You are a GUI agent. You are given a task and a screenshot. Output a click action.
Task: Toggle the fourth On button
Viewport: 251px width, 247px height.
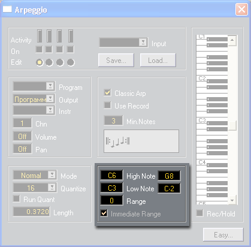point(70,49)
